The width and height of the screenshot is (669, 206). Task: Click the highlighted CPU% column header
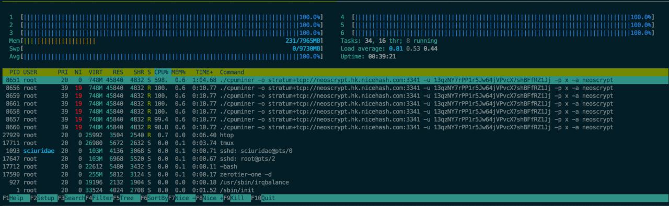161,72
